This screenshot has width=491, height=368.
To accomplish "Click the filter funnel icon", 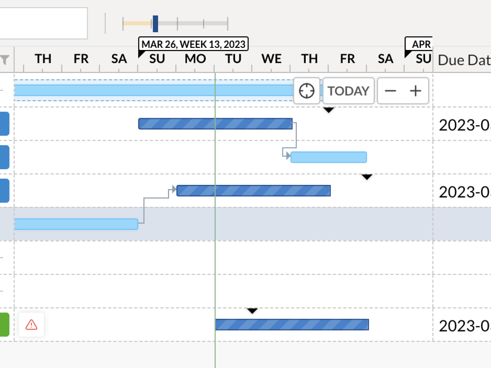I will (5, 59).
